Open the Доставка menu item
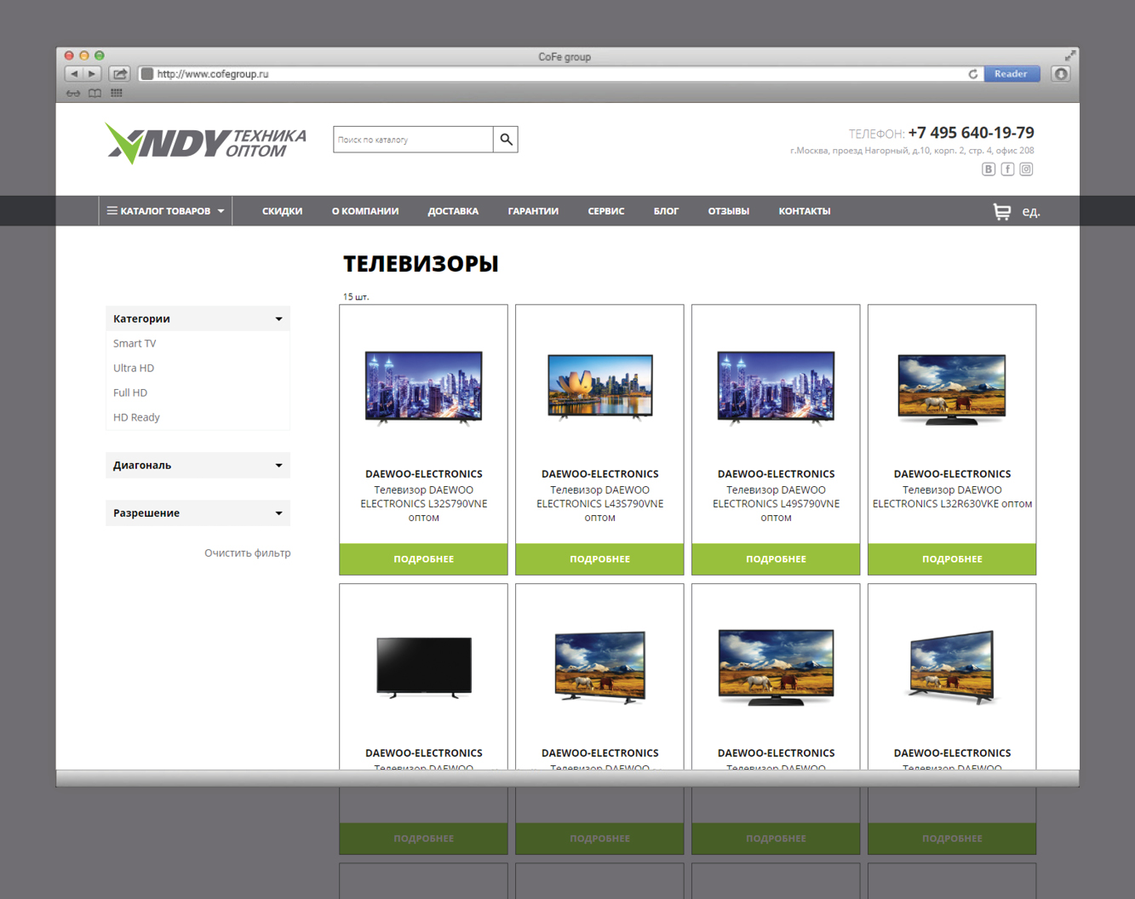This screenshot has width=1135, height=899. click(453, 211)
